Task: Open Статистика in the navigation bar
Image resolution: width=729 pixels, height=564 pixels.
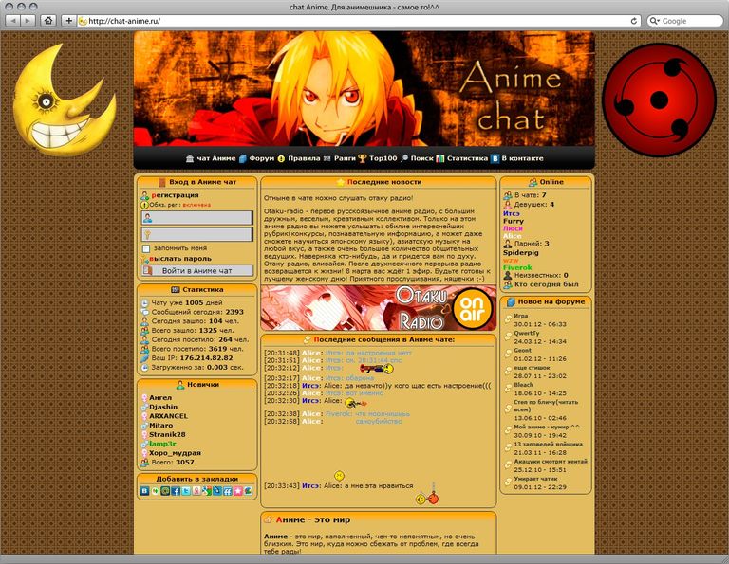Action: pyautogui.click(x=466, y=158)
